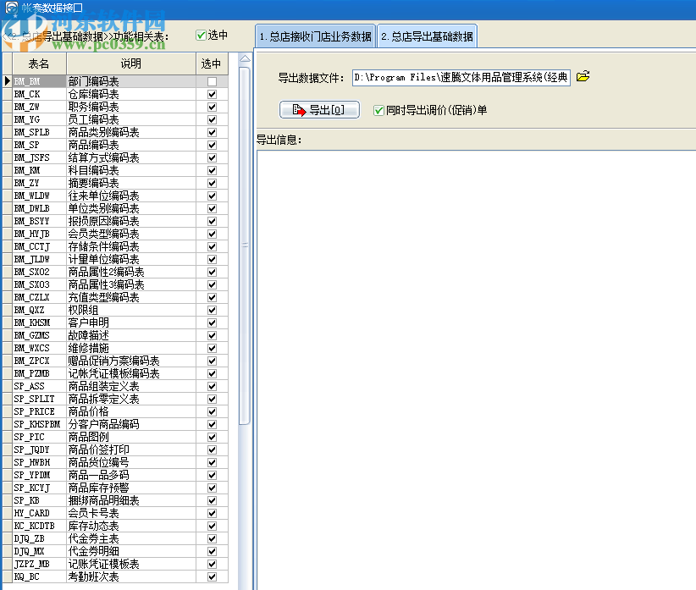Disable 同时导出调价(促销)单 option
Image resolution: width=696 pixels, height=590 pixels.
pyautogui.click(x=376, y=110)
